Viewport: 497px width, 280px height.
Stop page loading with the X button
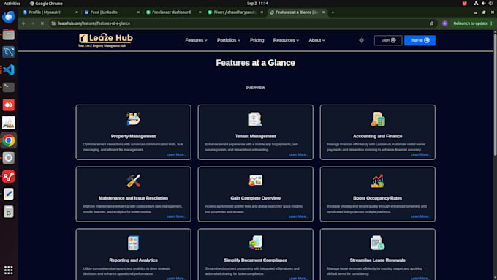(42, 23)
